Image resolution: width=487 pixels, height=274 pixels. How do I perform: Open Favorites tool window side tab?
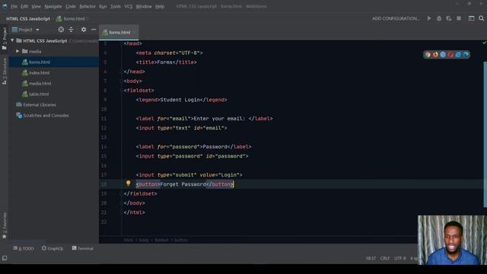click(x=5, y=226)
